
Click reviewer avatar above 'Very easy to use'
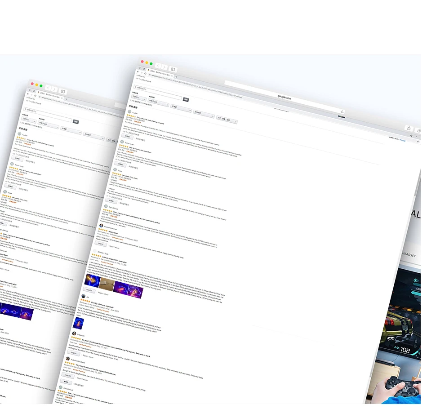click(67, 359)
